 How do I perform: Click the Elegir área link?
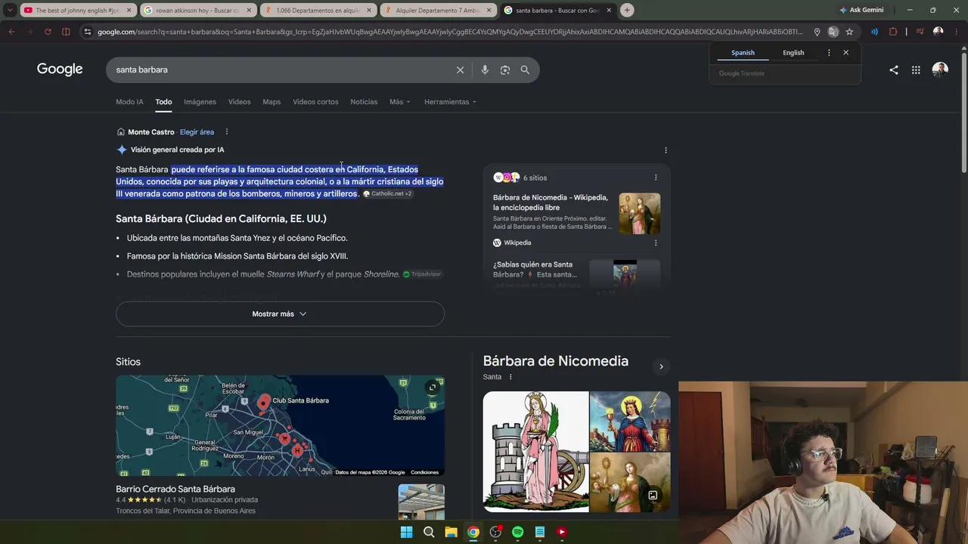click(197, 131)
